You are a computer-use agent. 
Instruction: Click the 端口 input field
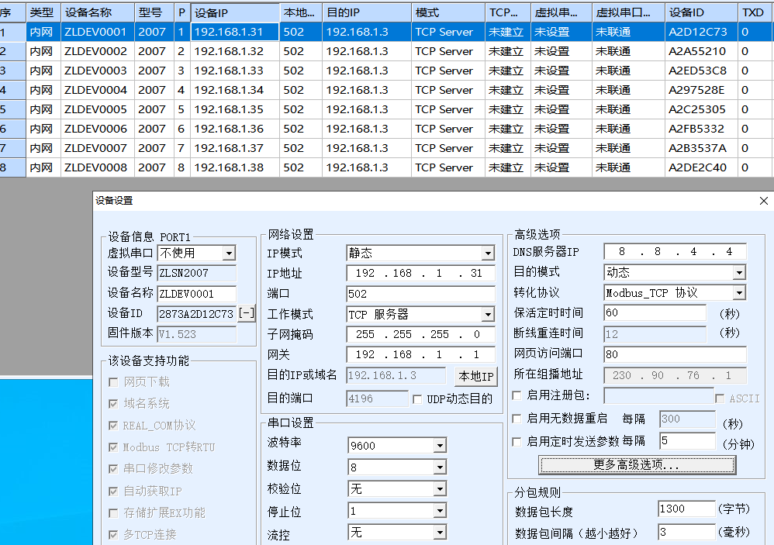tap(420, 294)
